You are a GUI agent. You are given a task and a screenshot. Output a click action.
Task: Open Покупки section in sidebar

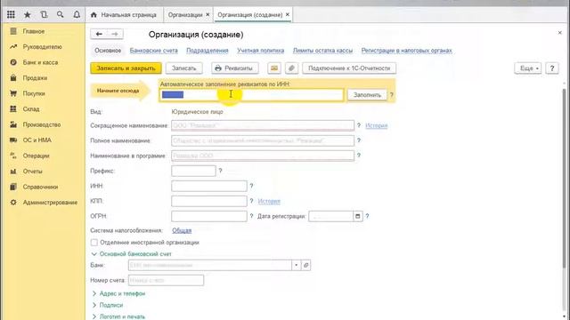pos(34,93)
